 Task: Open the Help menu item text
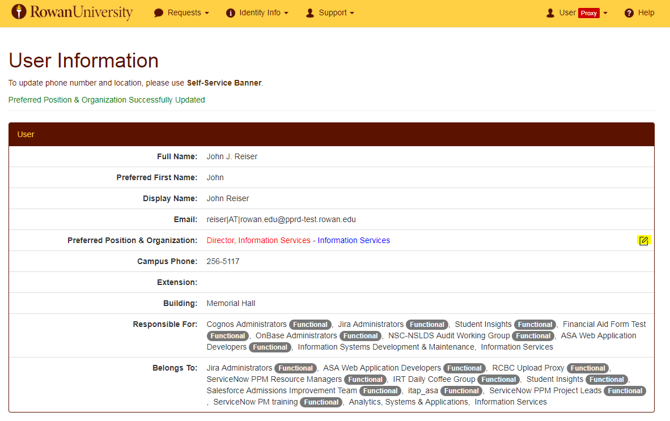point(646,13)
